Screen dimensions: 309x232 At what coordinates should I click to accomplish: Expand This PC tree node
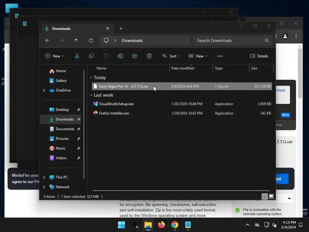pyautogui.click(x=44, y=177)
